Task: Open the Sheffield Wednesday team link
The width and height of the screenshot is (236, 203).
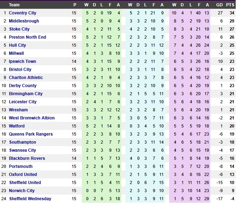Action: coord(30,199)
